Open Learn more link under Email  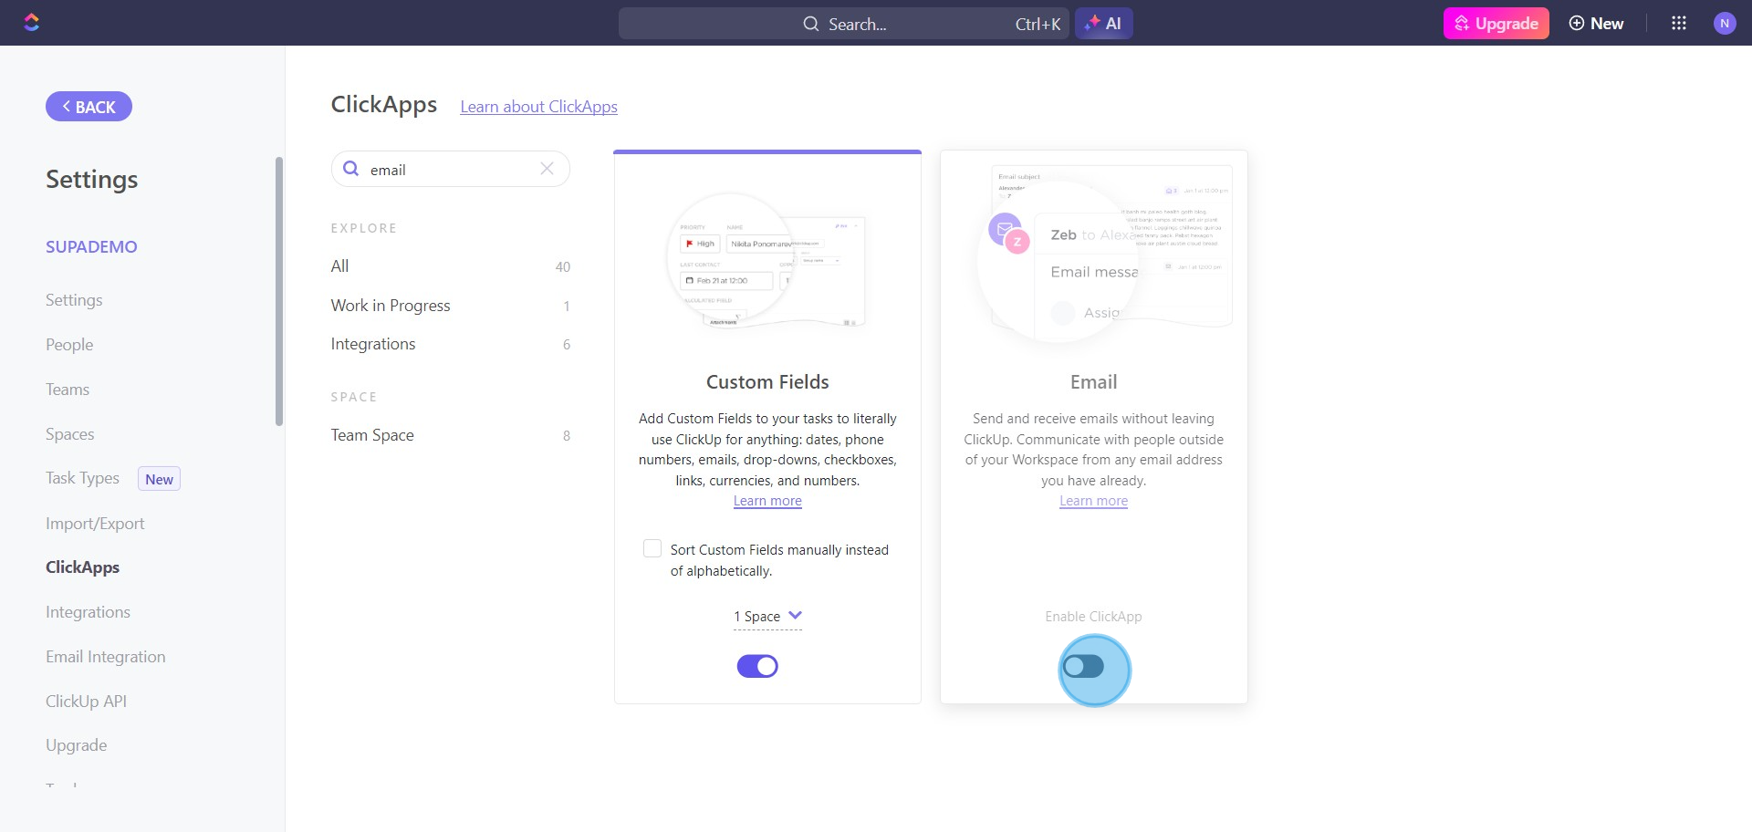tap(1093, 501)
